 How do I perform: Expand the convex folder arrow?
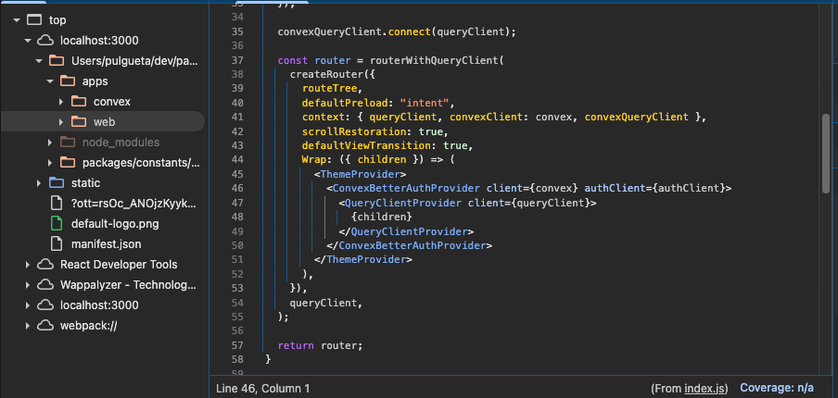click(x=61, y=102)
